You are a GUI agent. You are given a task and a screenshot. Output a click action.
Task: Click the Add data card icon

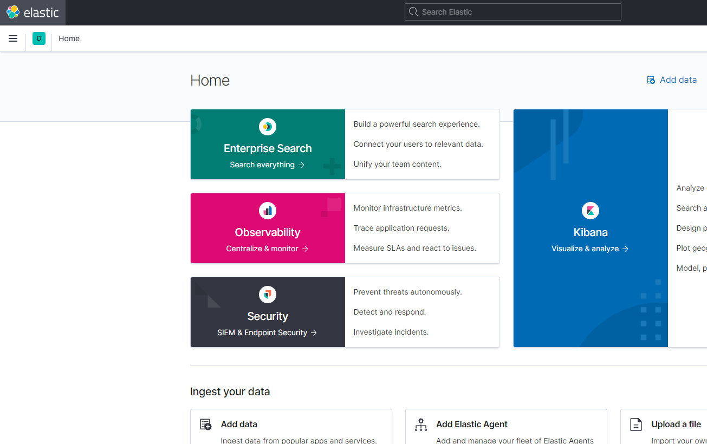(x=206, y=425)
